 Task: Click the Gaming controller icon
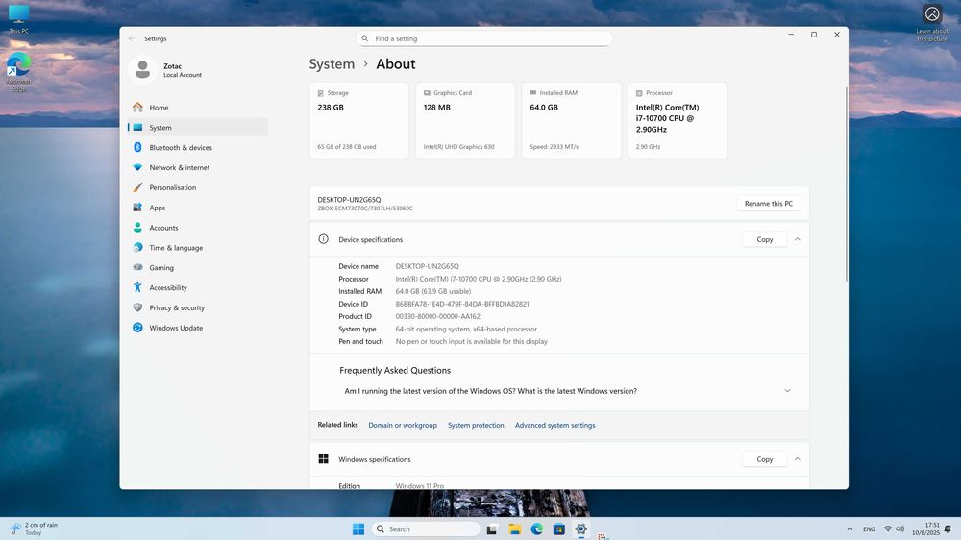(137, 268)
